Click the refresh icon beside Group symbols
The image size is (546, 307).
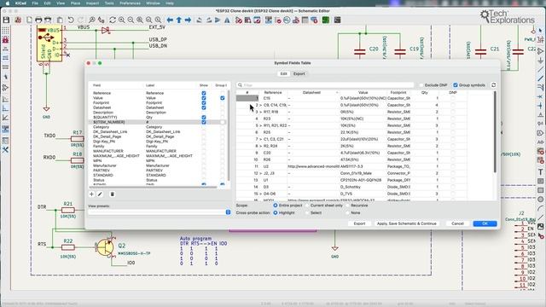(x=493, y=85)
